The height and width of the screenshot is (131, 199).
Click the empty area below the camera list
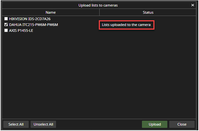point(99,76)
